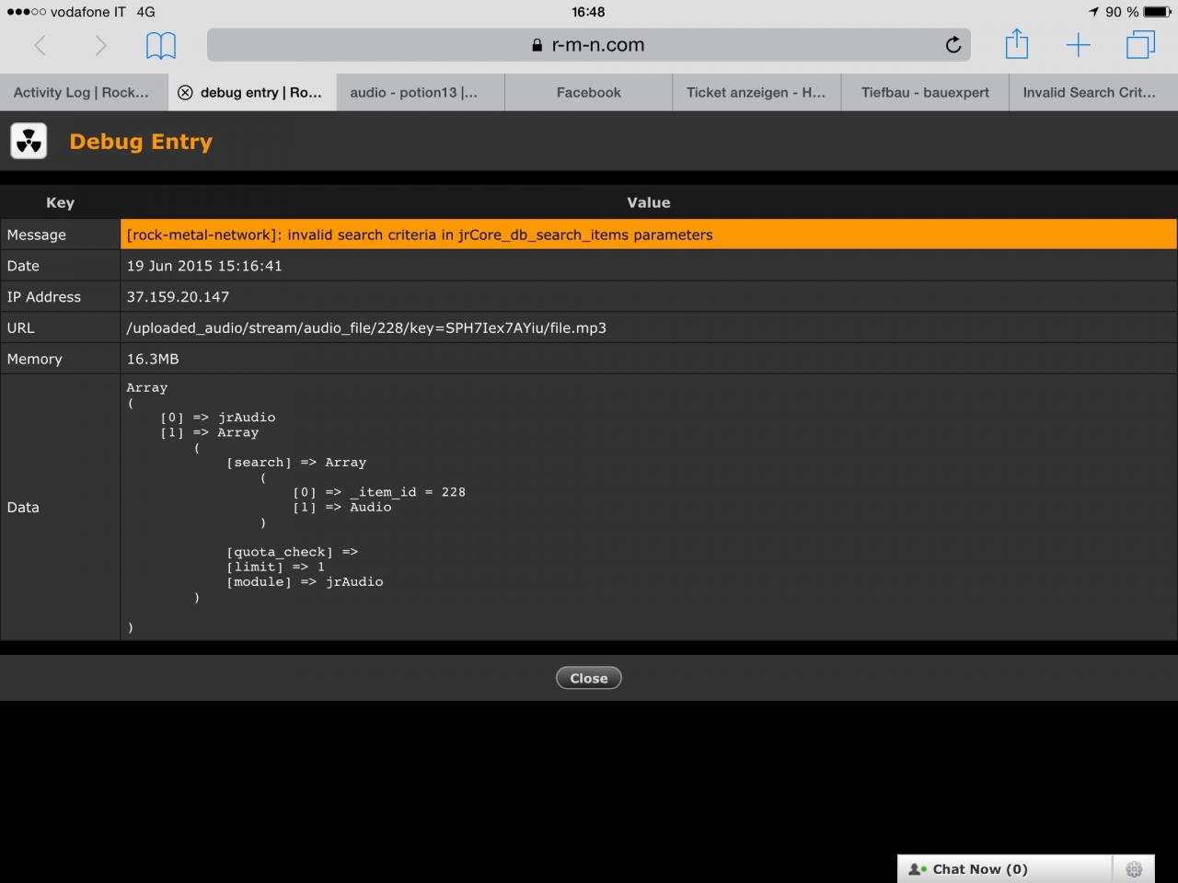Tap the Value column header
The height and width of the screenshot is (883, 1178).
tap(649, 202)
